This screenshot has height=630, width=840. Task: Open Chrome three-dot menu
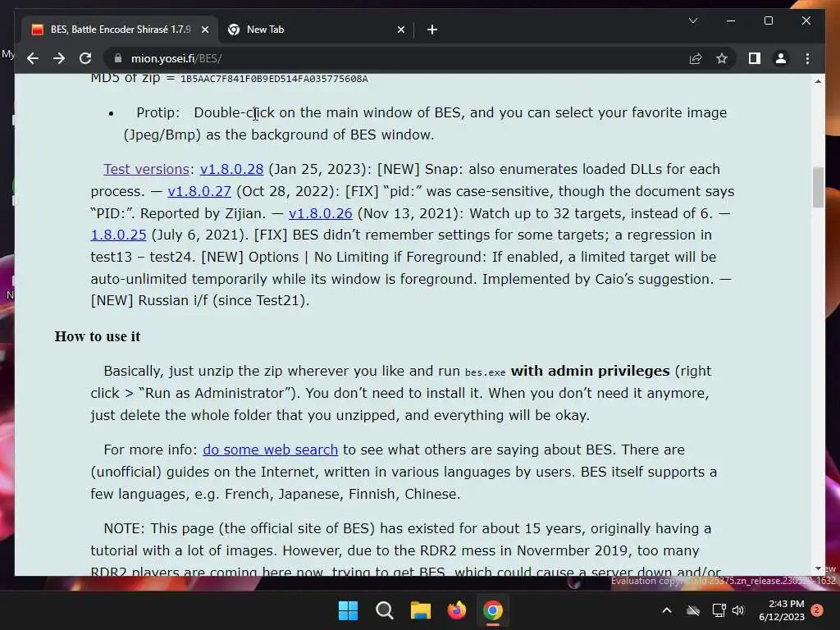click(807, 58)
